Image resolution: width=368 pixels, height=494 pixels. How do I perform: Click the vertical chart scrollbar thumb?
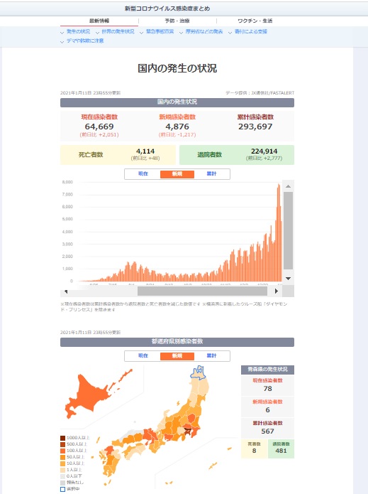(288, 230)
